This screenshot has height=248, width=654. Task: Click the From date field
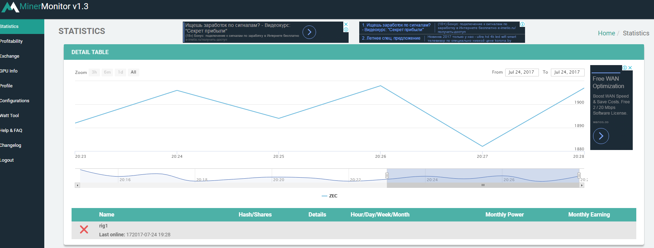(522, 72)
